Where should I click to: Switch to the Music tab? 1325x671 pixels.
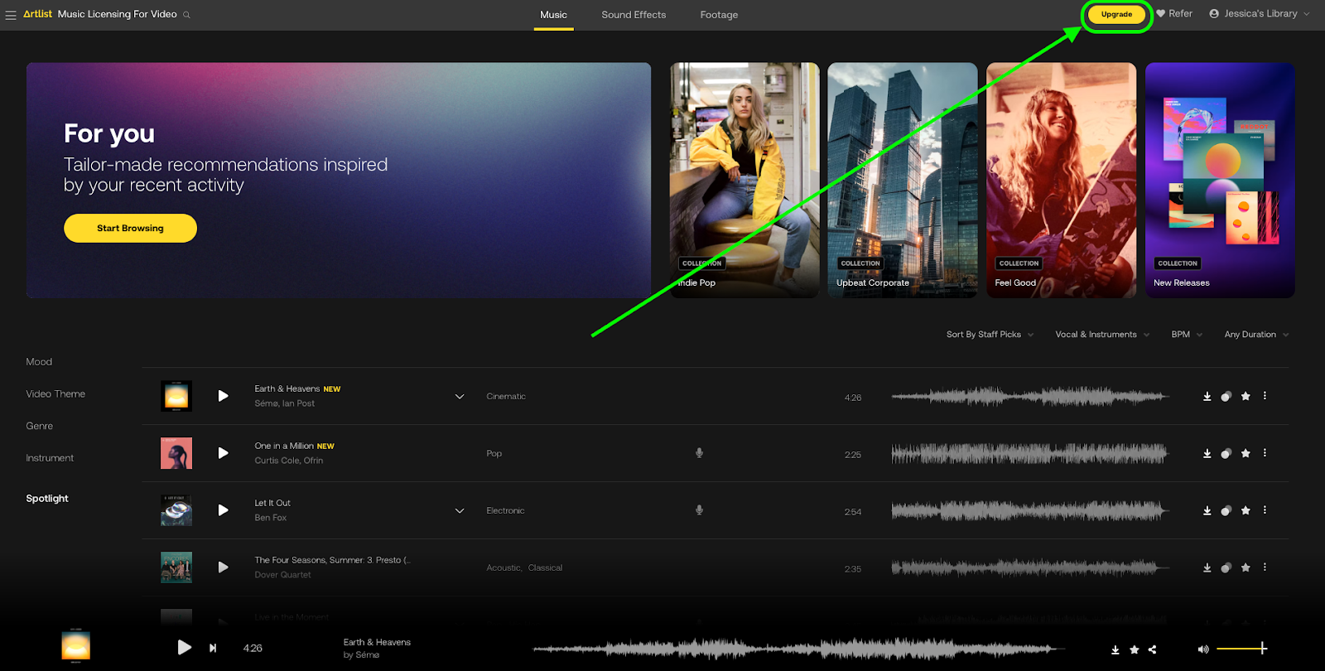(x=553, y=15)
